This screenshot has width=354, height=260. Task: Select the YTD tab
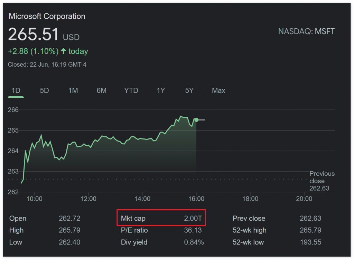click(131, 90)
